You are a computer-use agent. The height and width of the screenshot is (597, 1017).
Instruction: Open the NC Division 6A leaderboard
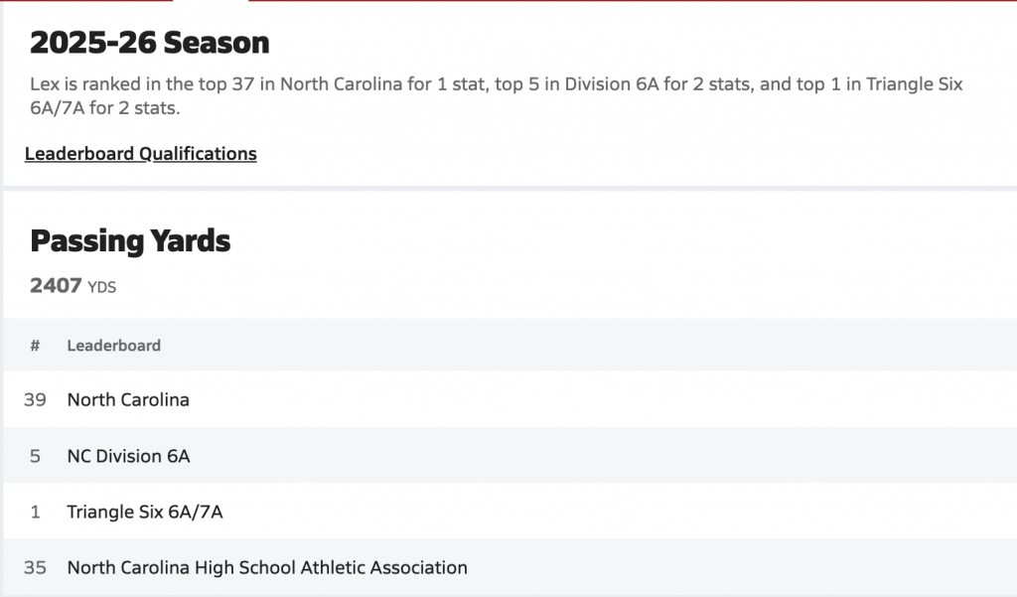[x=128, y=456]
